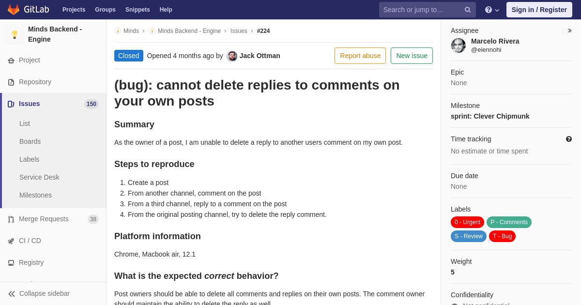Click Minds Backend - Engine breadcrumb icon
The height and width of the screenshot is (305, 581).
(x=152, y=31)
